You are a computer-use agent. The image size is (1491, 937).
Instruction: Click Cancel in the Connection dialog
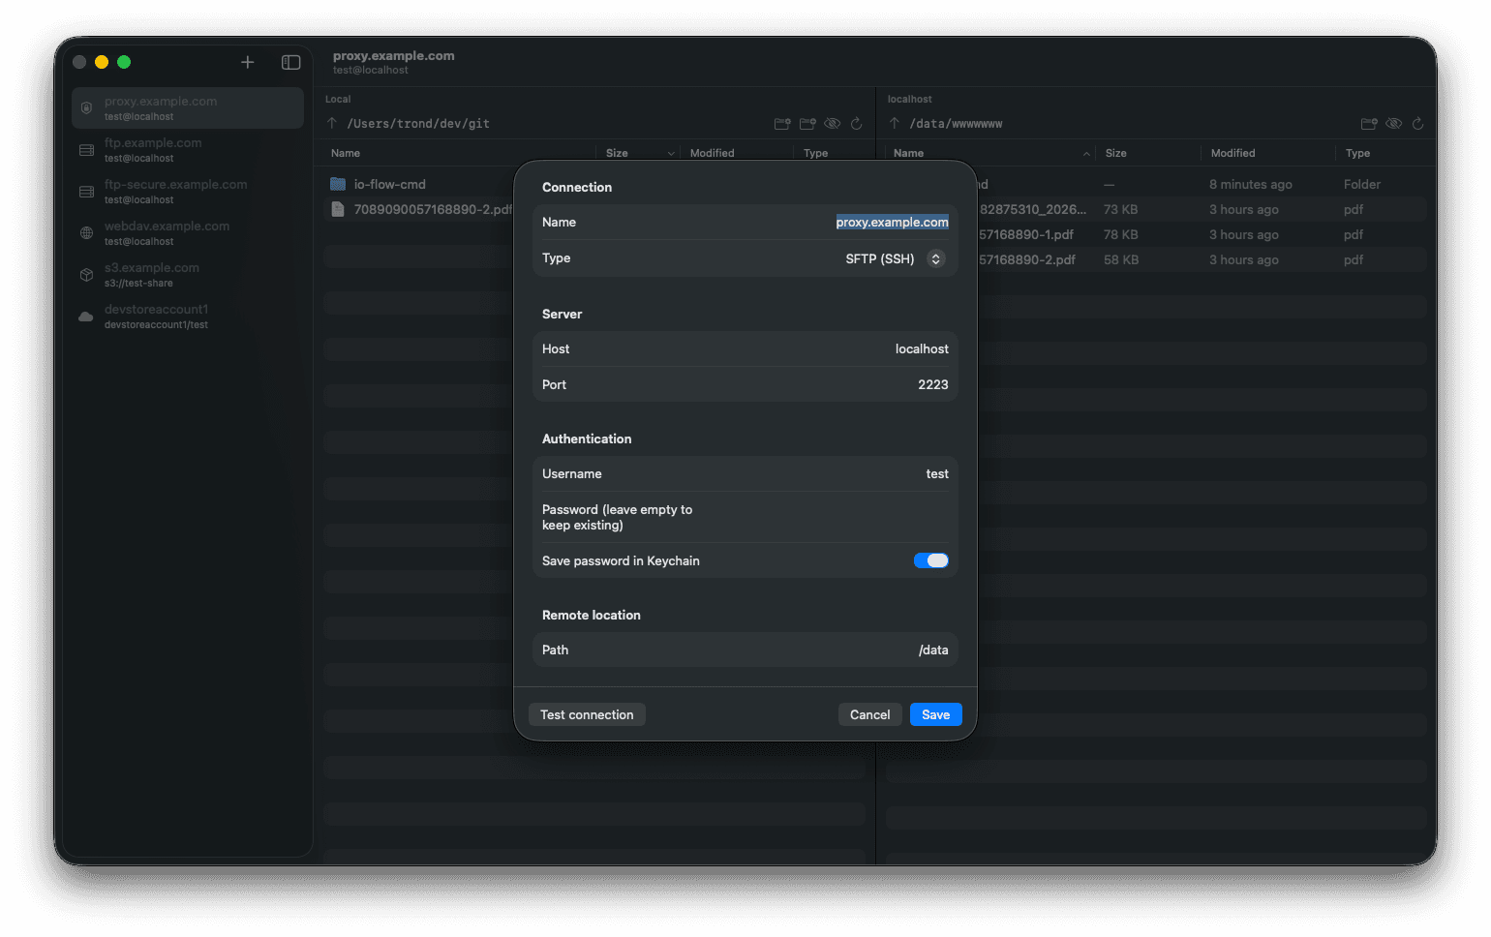tap(869, 714)
